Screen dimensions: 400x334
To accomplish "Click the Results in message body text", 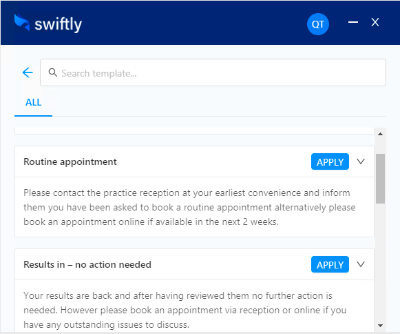I will point(185,310).
